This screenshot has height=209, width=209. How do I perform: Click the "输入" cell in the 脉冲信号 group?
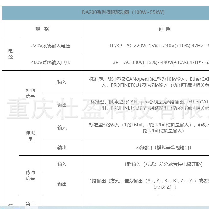point(62,164)
